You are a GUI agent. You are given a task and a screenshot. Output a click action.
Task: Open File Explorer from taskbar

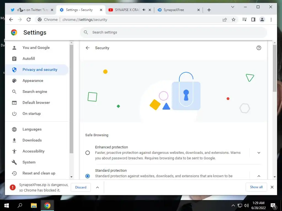[x=34, y=206]
